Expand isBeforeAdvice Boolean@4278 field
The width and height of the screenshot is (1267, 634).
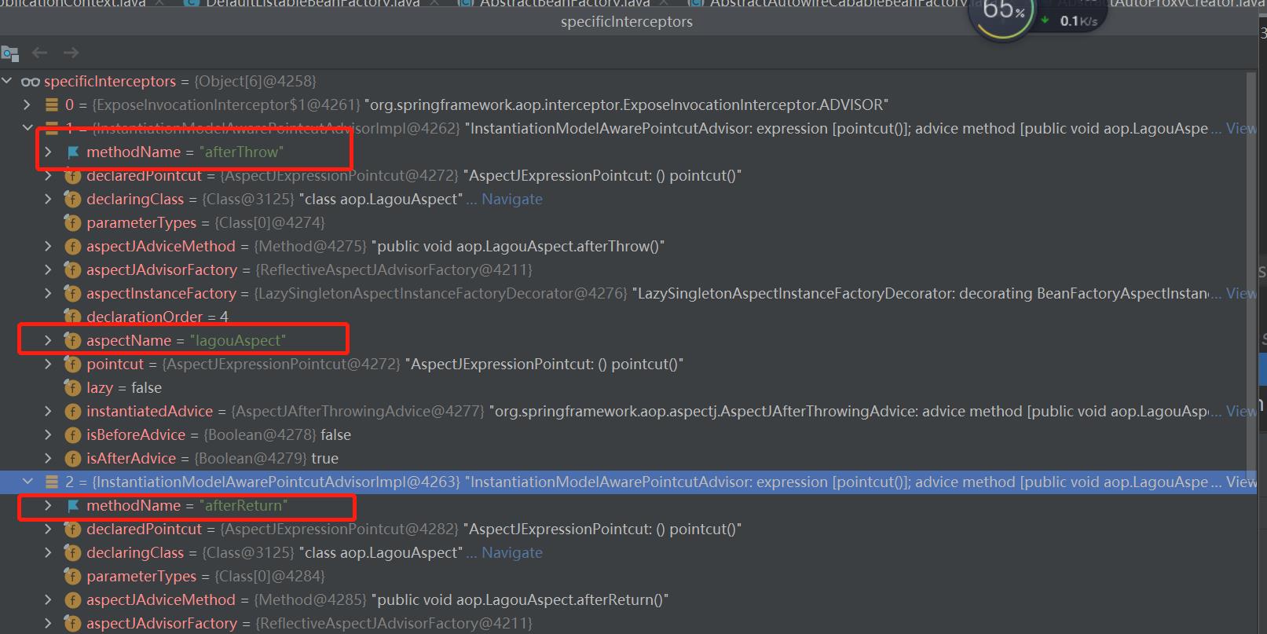point(48,434)
